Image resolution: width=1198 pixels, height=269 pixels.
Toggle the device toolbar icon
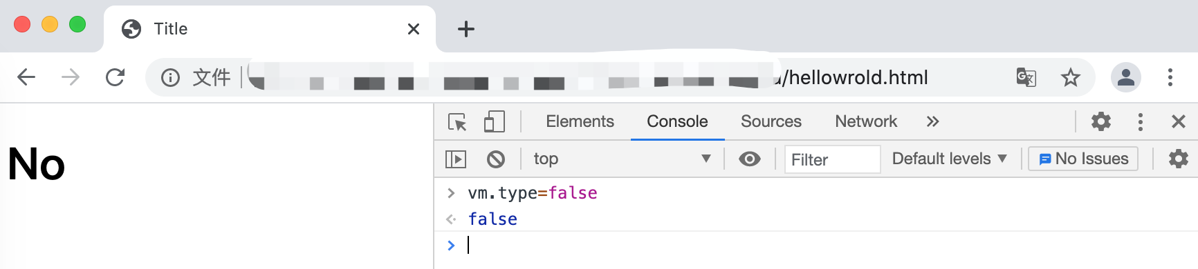(495, 122)
